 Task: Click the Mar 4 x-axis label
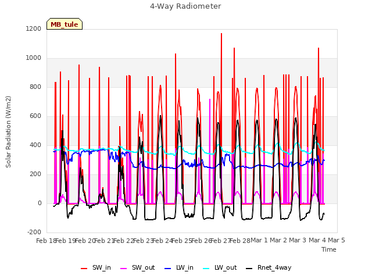point(317,241)
